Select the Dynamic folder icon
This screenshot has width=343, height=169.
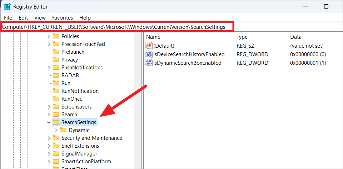coord(64,130)
